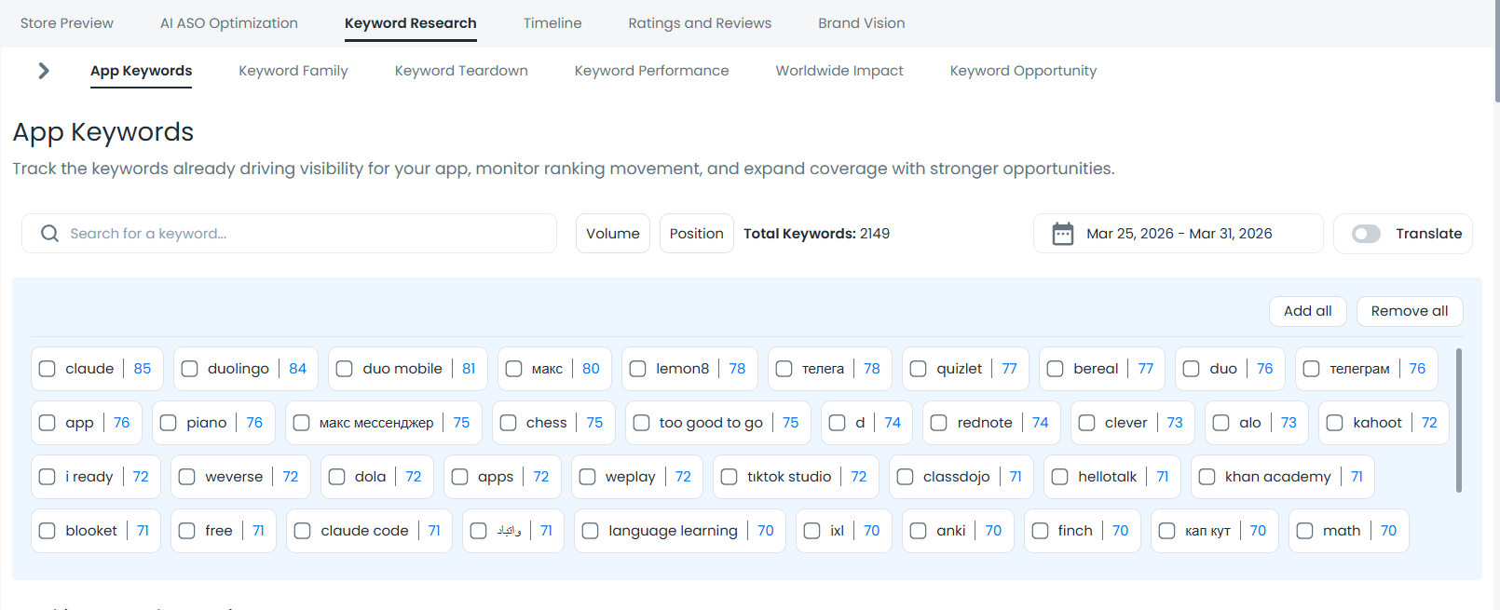1500x610 pixels.
Task: Switch to Keyword Family sub-tab
Action: pyautogui.click(x=293, y=71)
